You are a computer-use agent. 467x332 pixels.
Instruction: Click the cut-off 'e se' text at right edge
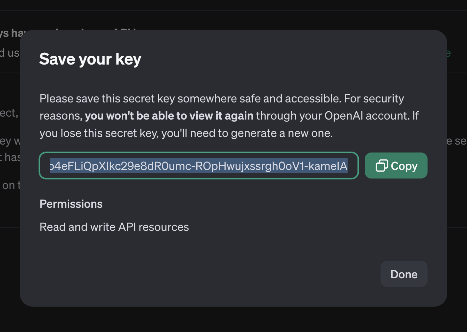click(457, 141)
